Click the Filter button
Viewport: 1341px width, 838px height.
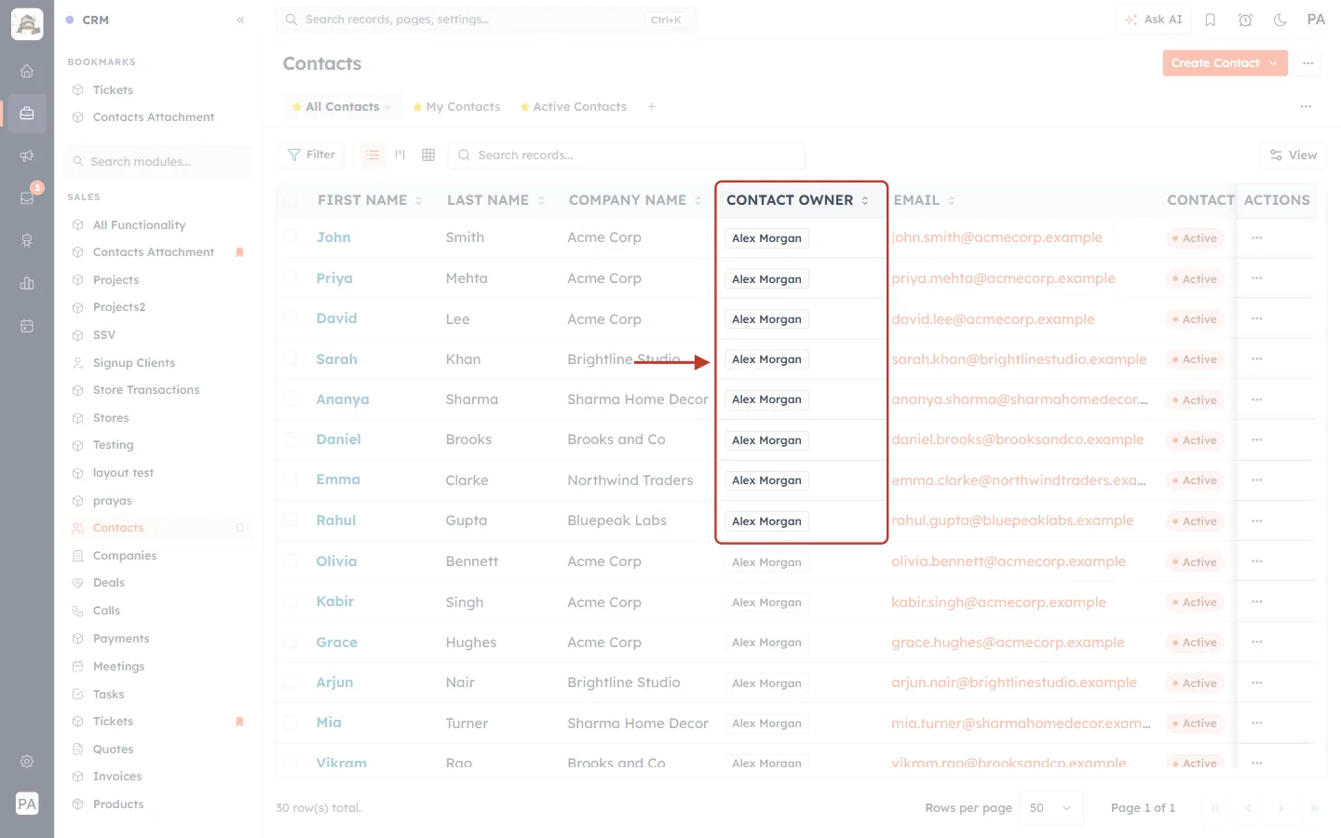311,155
